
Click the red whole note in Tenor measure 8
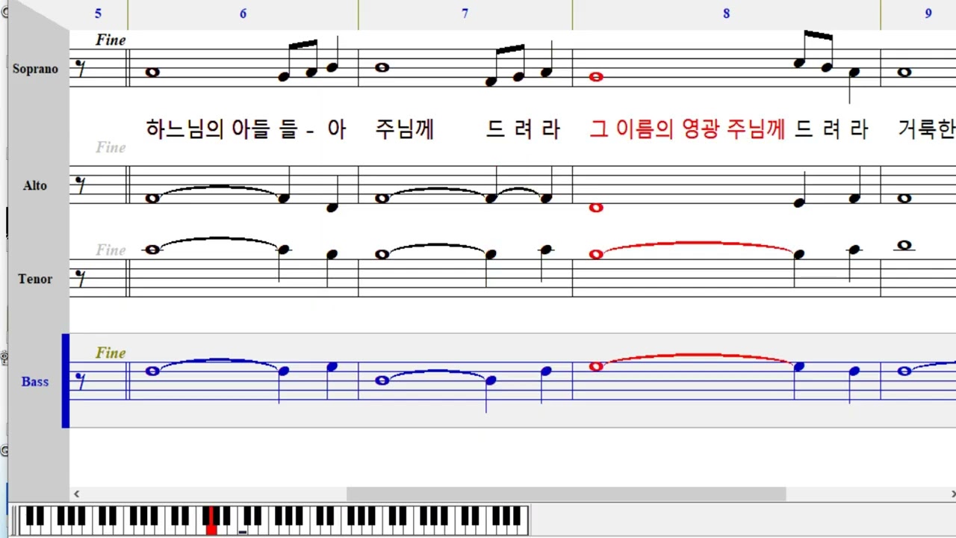(x=596, y=254)
